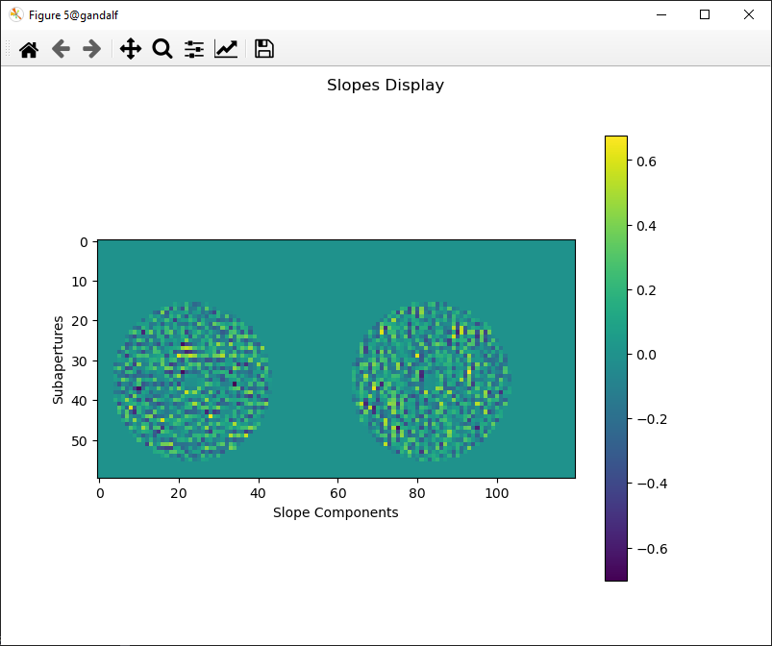
Task: Click the "Slope Components" x-axis label
Action: tap(336, 512)
